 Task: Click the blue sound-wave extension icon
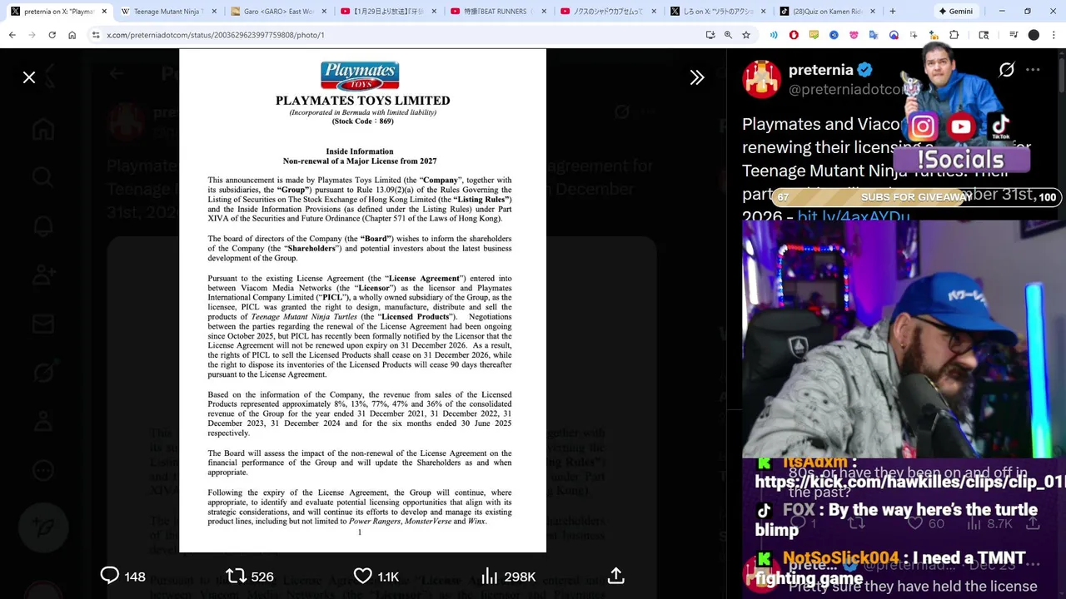tap(774, 35)
